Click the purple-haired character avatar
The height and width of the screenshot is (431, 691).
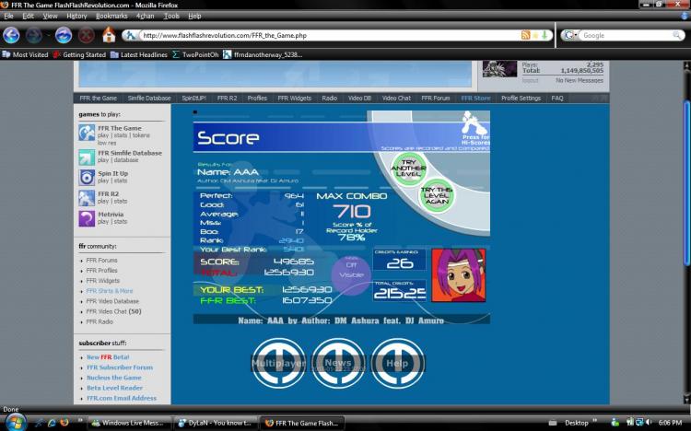(x=458, y=275)
